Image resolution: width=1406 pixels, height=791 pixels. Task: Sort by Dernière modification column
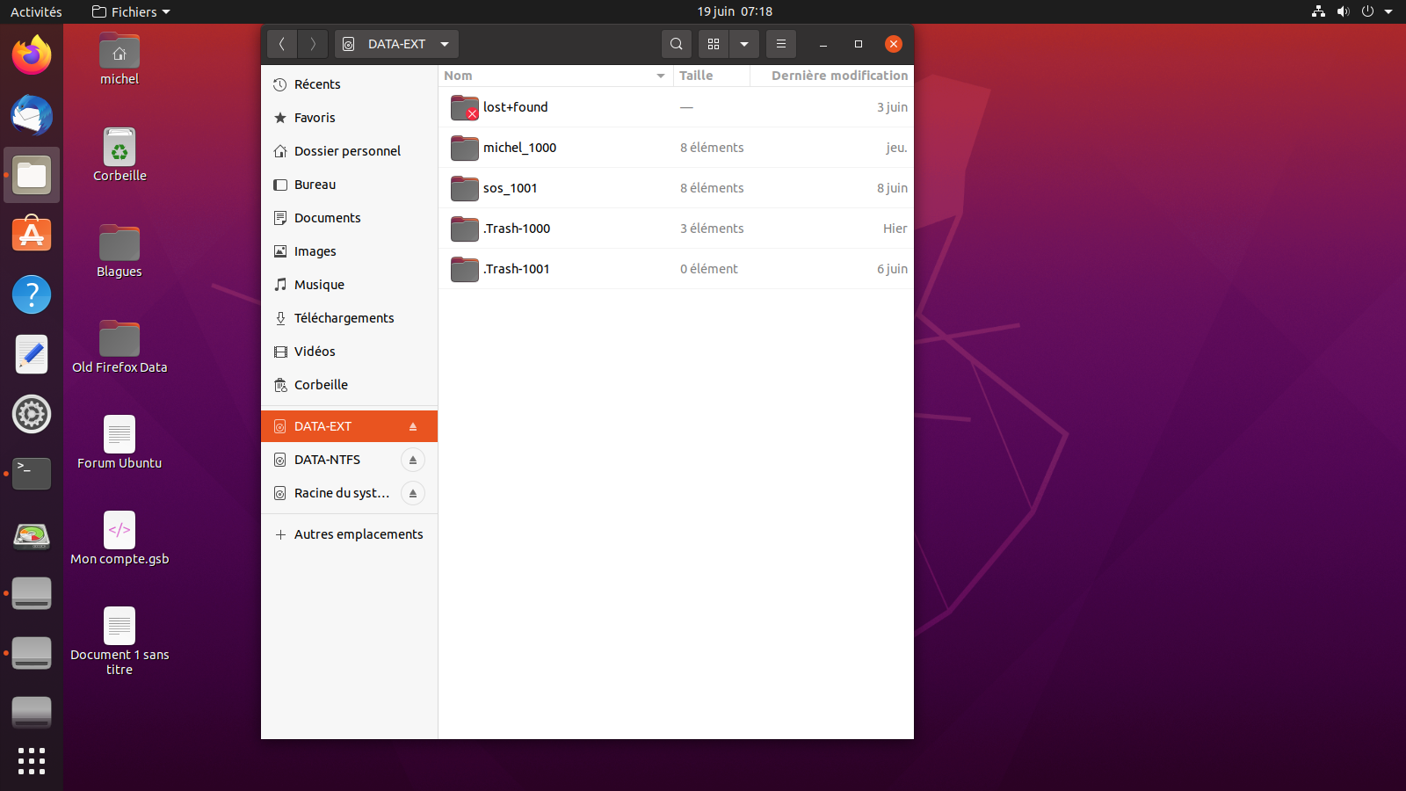832,76
